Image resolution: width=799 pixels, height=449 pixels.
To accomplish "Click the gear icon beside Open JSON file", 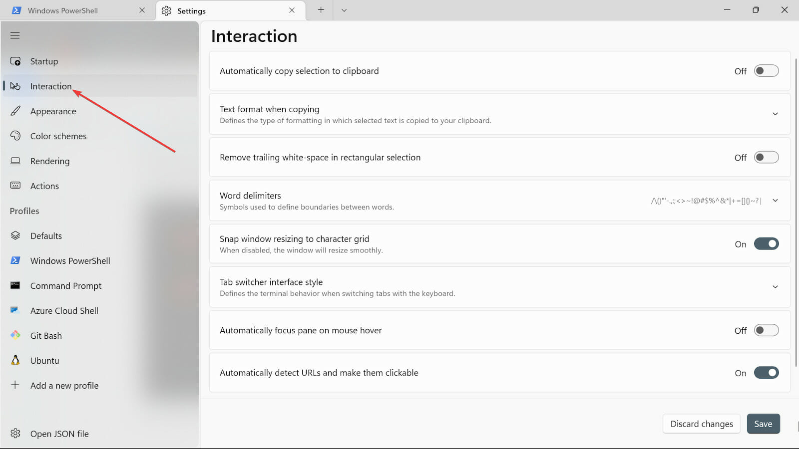I will coord(15,433).
